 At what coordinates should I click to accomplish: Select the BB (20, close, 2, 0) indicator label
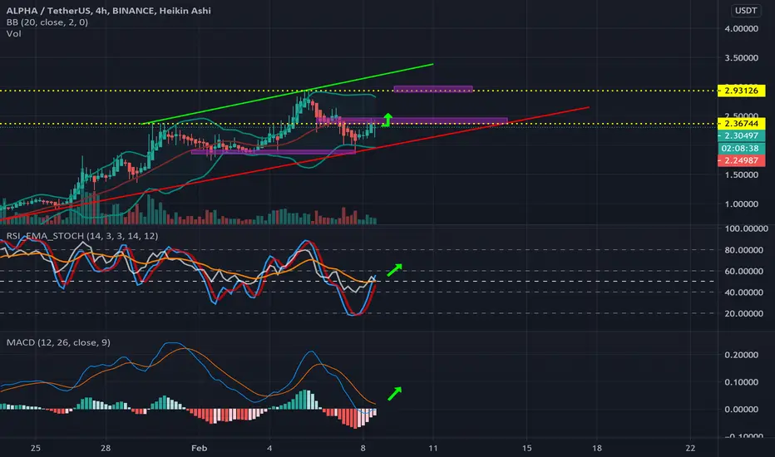point(47,22)
